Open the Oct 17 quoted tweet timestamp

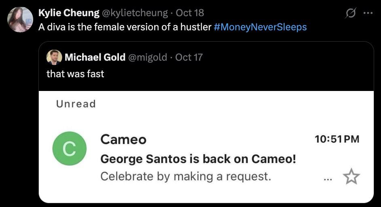189,57
